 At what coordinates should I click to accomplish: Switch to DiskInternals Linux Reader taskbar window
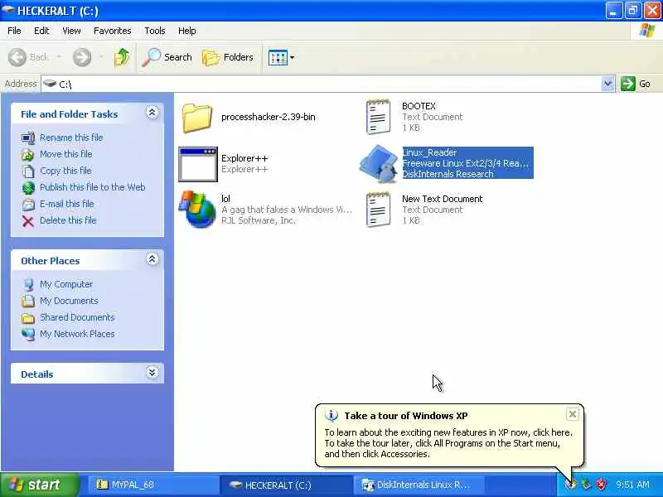click(419, 485)
